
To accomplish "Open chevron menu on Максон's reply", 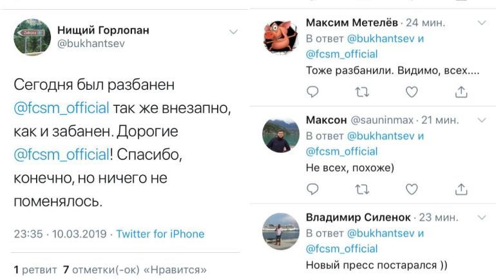I will [x=481, y=119].
